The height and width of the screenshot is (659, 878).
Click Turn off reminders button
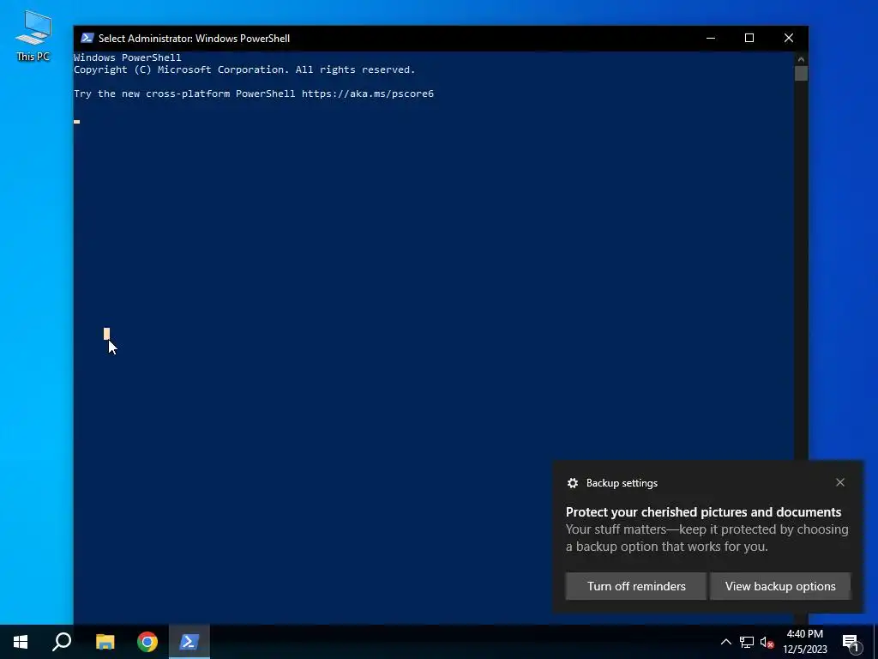point(636,586)
